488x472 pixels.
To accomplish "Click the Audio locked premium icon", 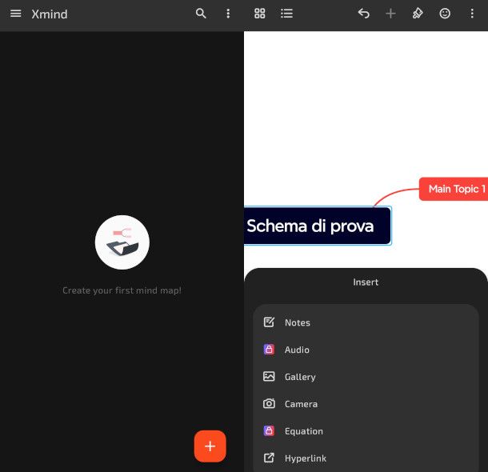I will tap(269, 350).
